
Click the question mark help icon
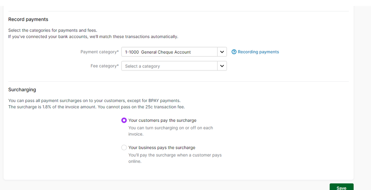[234, 52]
